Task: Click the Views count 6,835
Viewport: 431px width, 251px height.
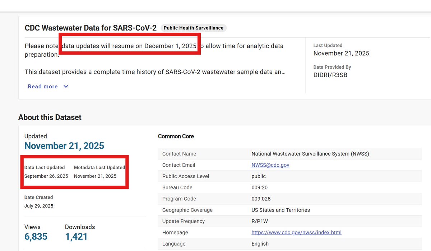Action: point(36,236)
